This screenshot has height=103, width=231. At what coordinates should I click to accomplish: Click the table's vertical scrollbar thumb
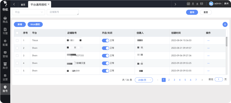click(x=227, y=42)
